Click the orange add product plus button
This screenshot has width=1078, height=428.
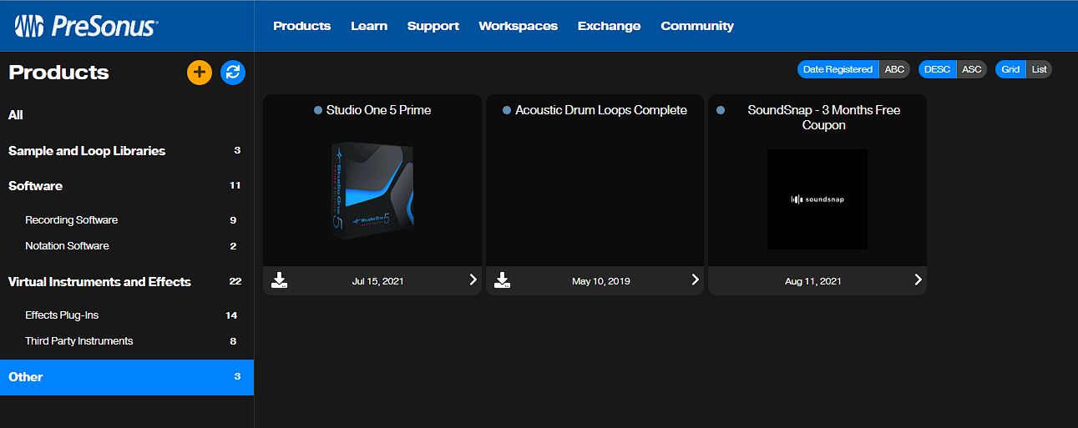[200, 73]
